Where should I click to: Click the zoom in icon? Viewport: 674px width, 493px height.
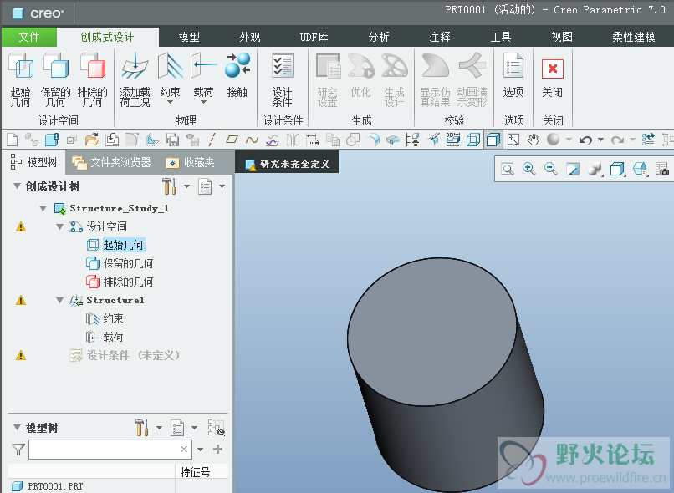[x=529, y=169]
